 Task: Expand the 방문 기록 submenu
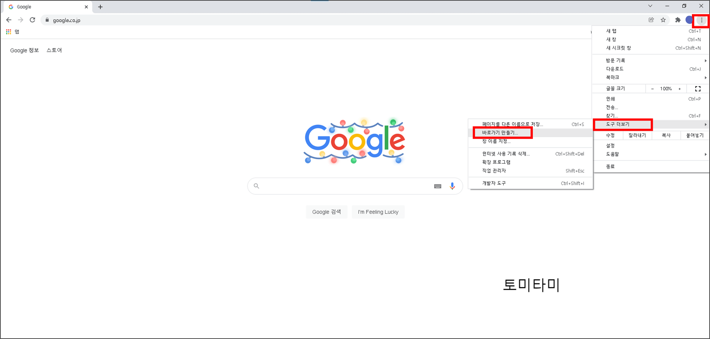[x=651, y=61]
